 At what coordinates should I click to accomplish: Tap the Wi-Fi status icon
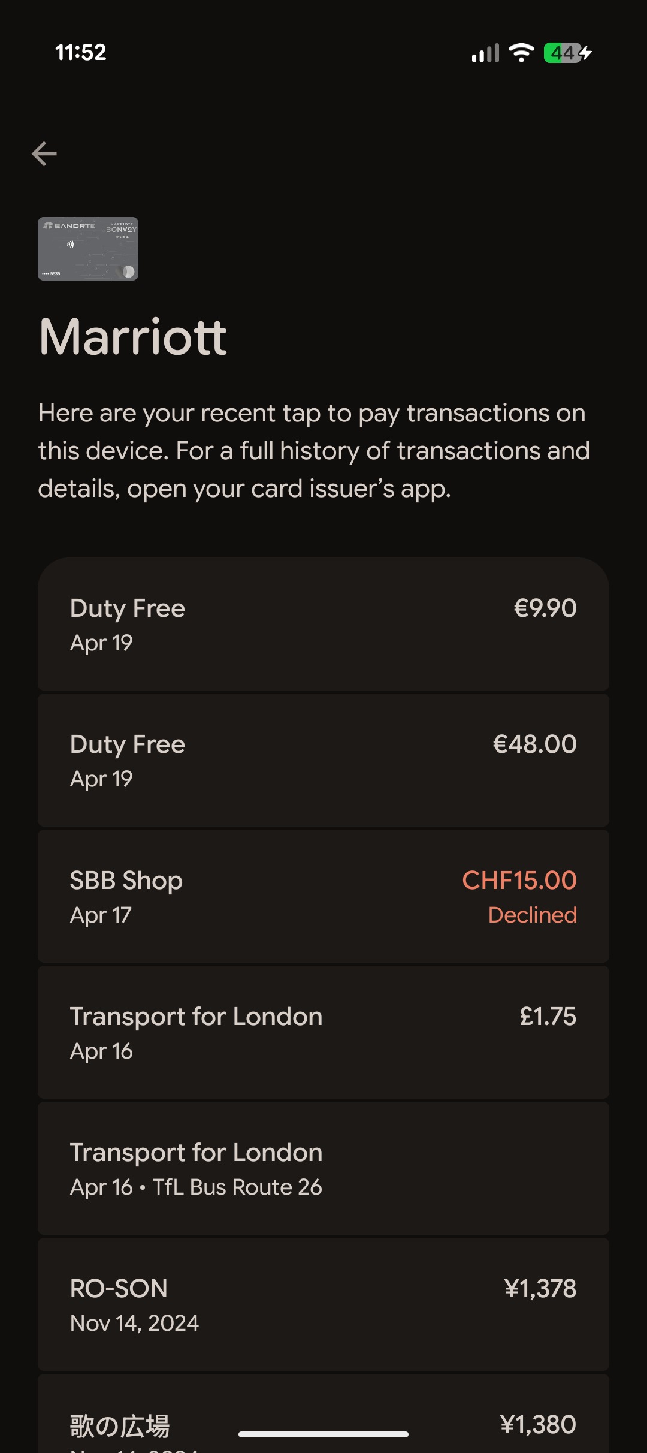[521, 53]
